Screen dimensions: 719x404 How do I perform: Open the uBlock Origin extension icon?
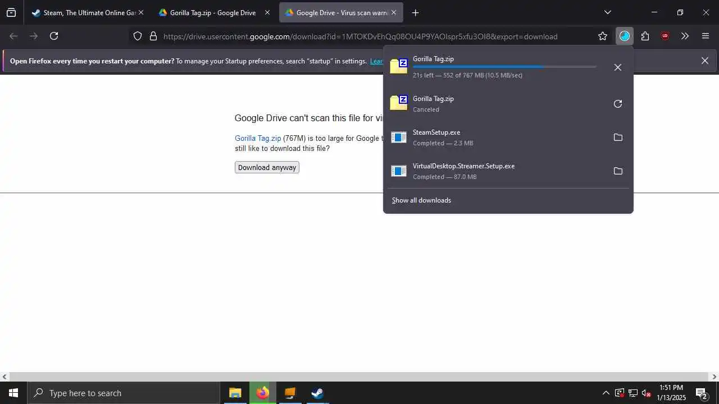click(665, 36)
